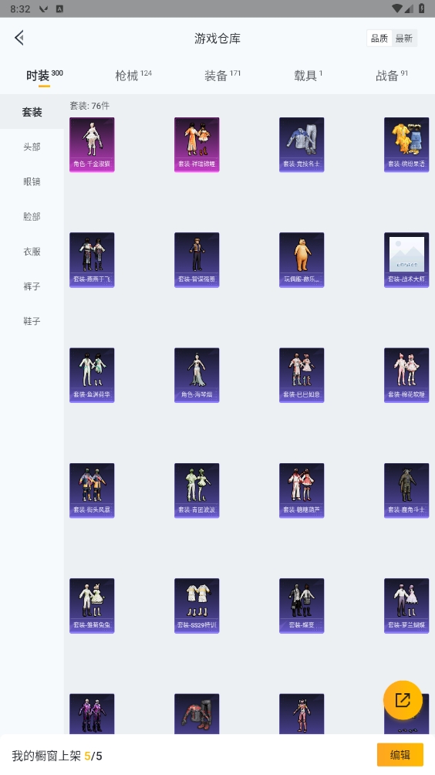Open the 战备 tab
Screen dimensions: 435x775
click(x=392, y=75)
